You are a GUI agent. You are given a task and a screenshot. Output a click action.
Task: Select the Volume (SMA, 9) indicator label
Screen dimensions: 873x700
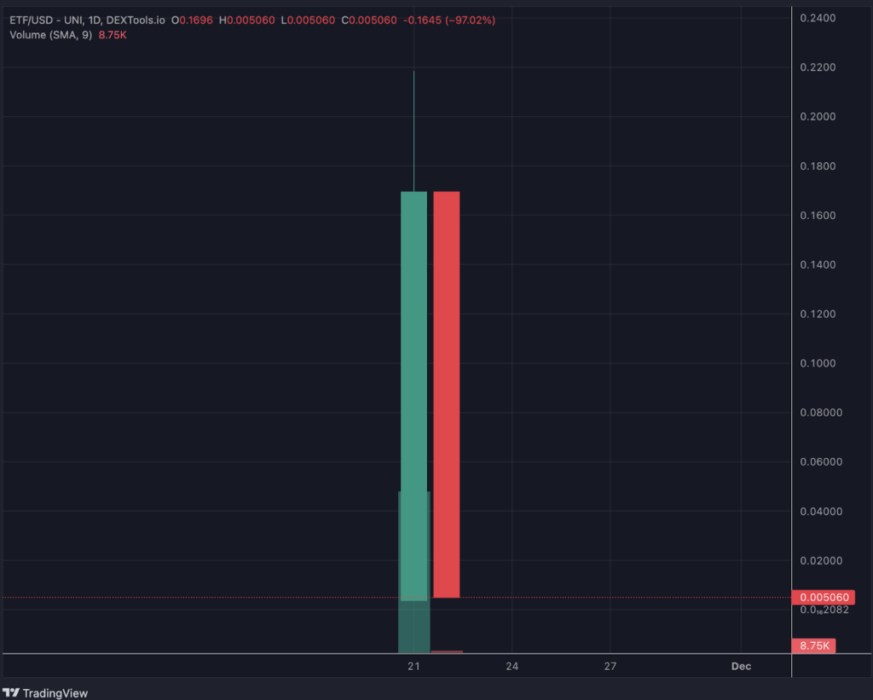pos(50,35)
